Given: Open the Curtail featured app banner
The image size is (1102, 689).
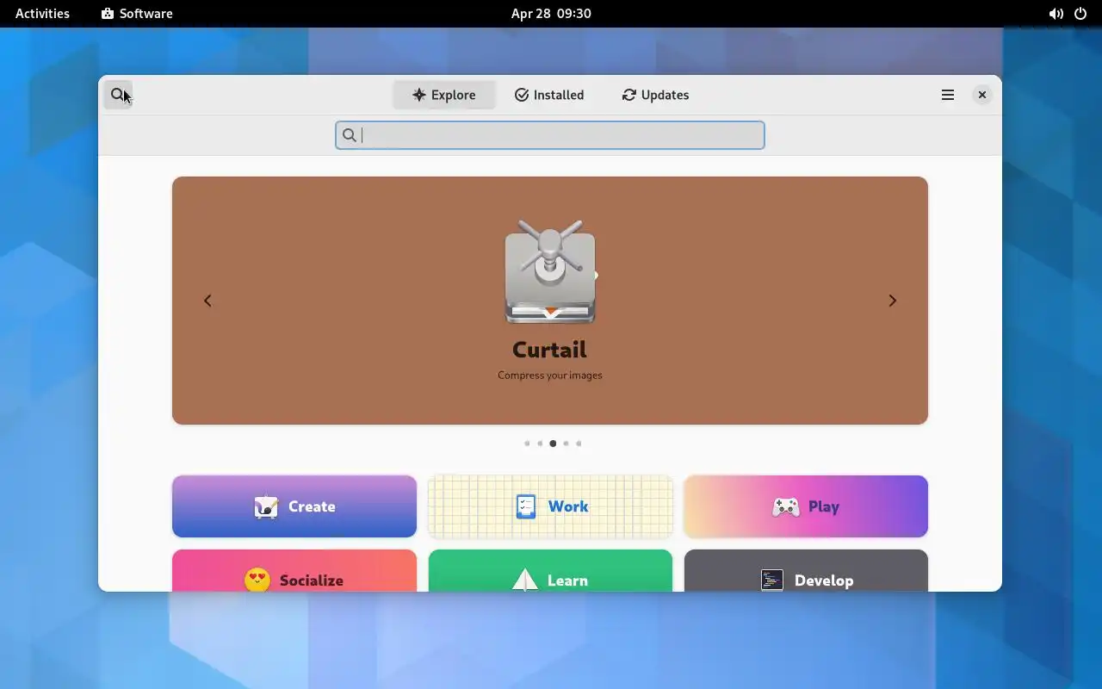Looking at the screenshot, I should coord(550,301).
